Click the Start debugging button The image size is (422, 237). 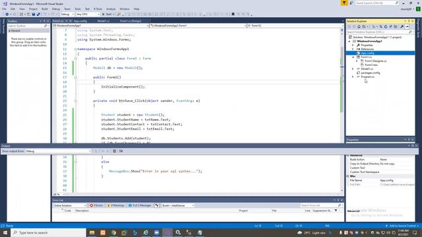pyautogui.click(x=107, y=14)
